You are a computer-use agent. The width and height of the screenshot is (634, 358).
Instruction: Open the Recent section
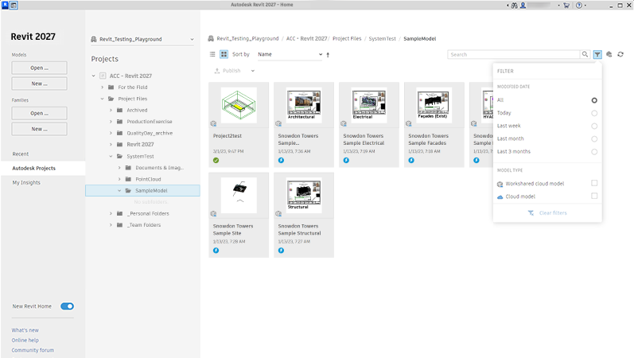pos(21,154)
